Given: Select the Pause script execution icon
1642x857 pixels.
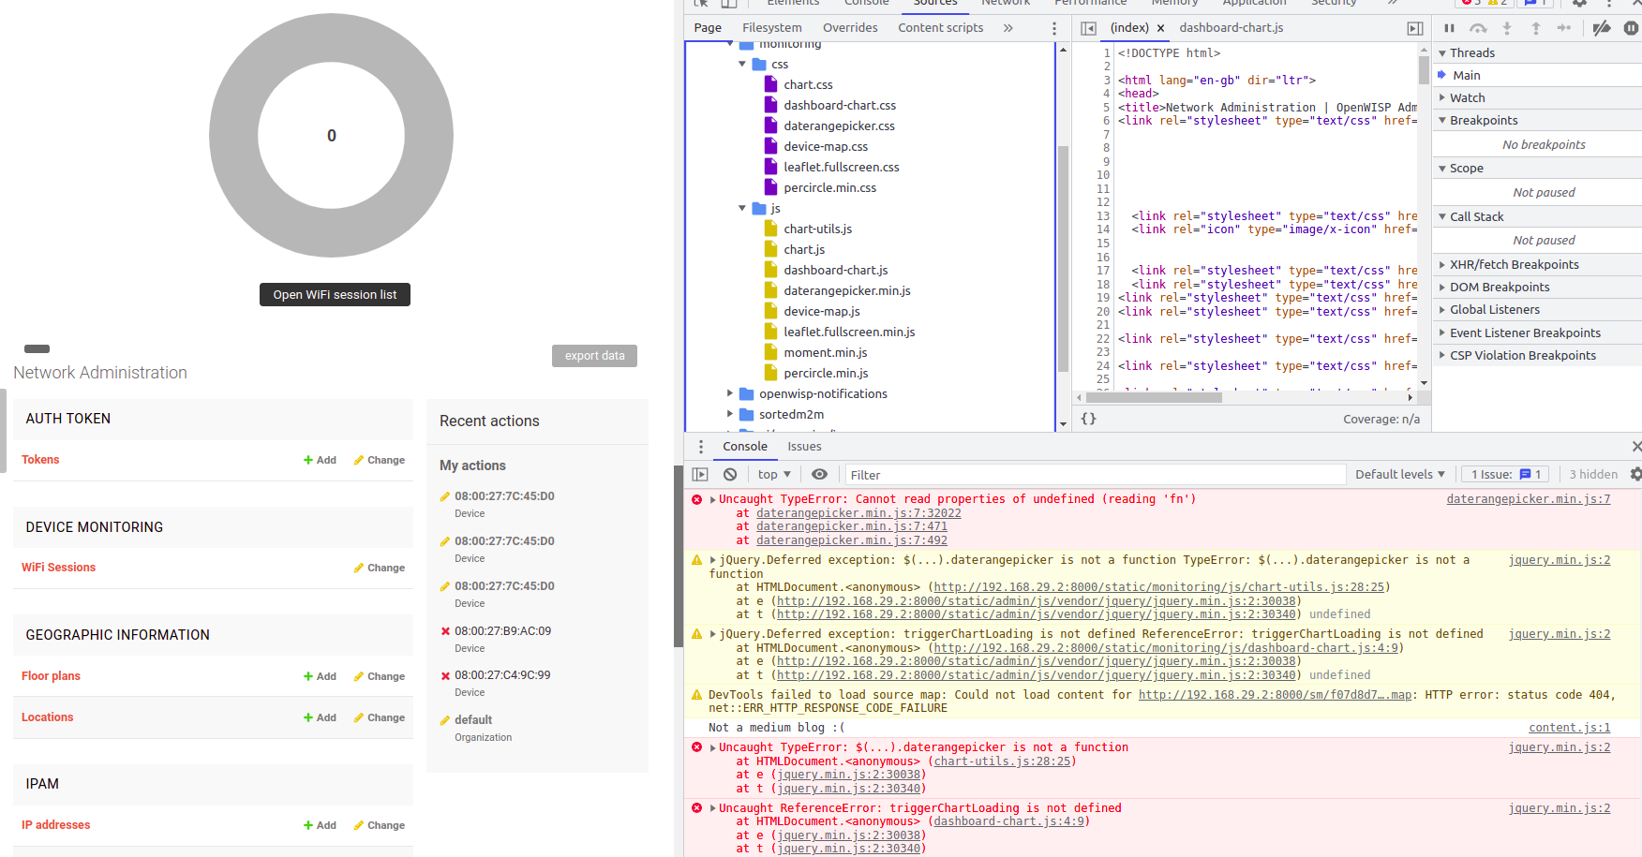Looking at the screenshot, I should [x=1449, y=28].
